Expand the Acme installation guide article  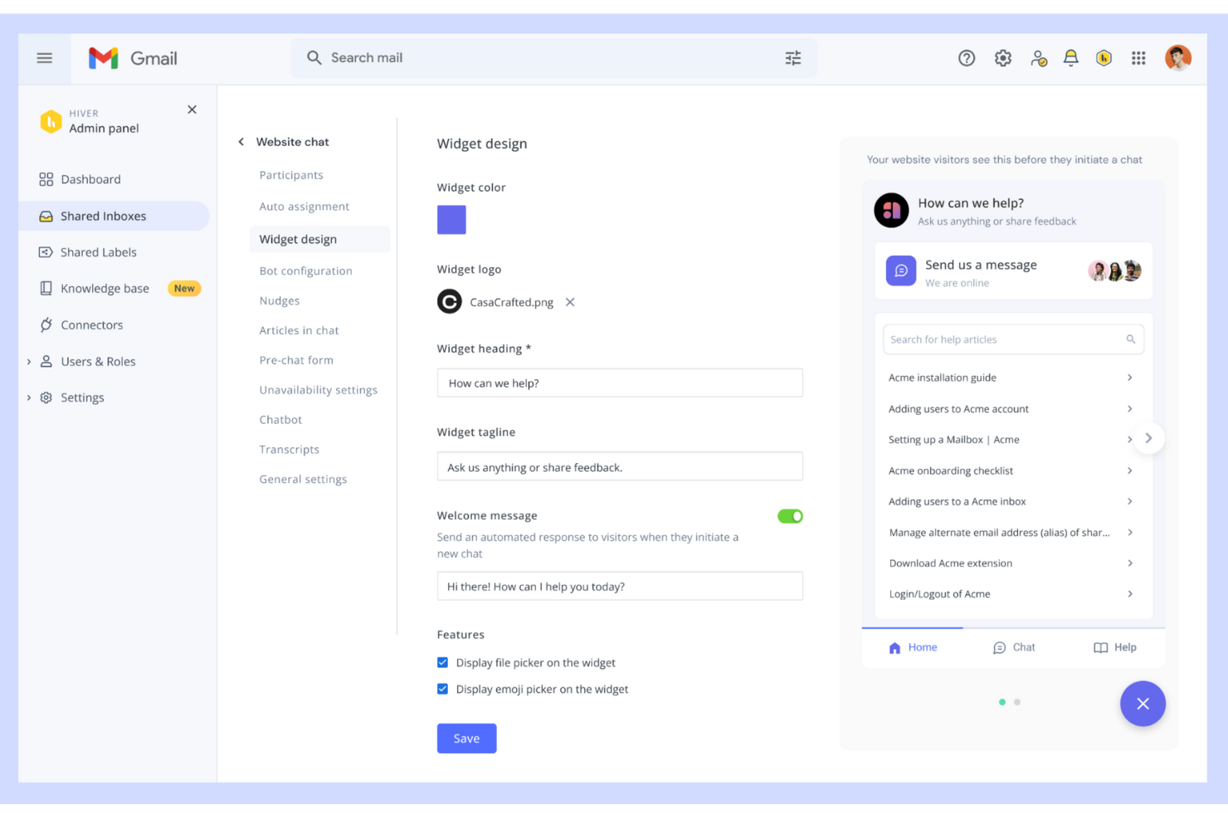click(x=1129, y=377)
